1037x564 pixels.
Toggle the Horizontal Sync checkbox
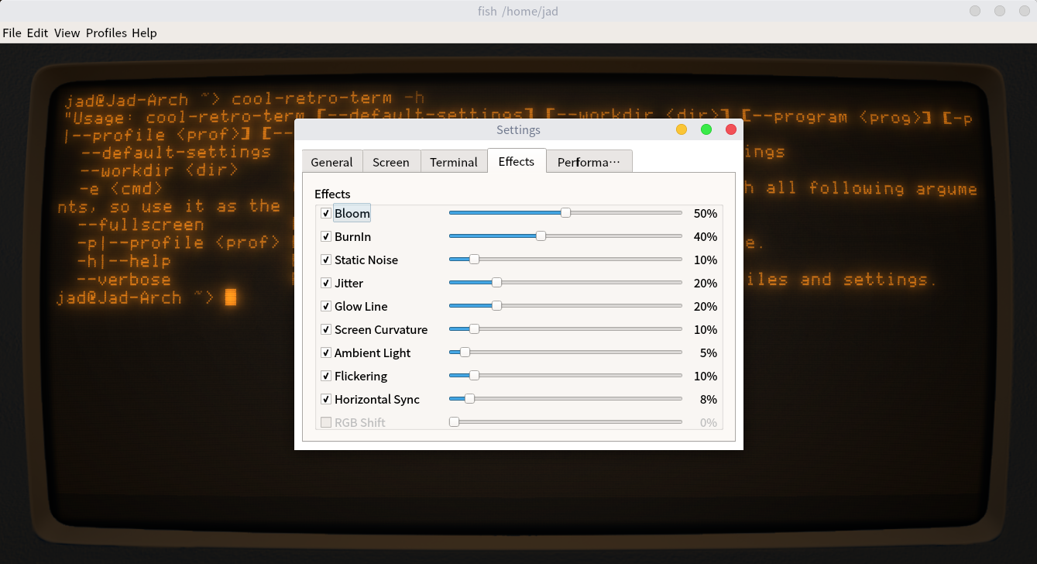[x=326, y=399]
